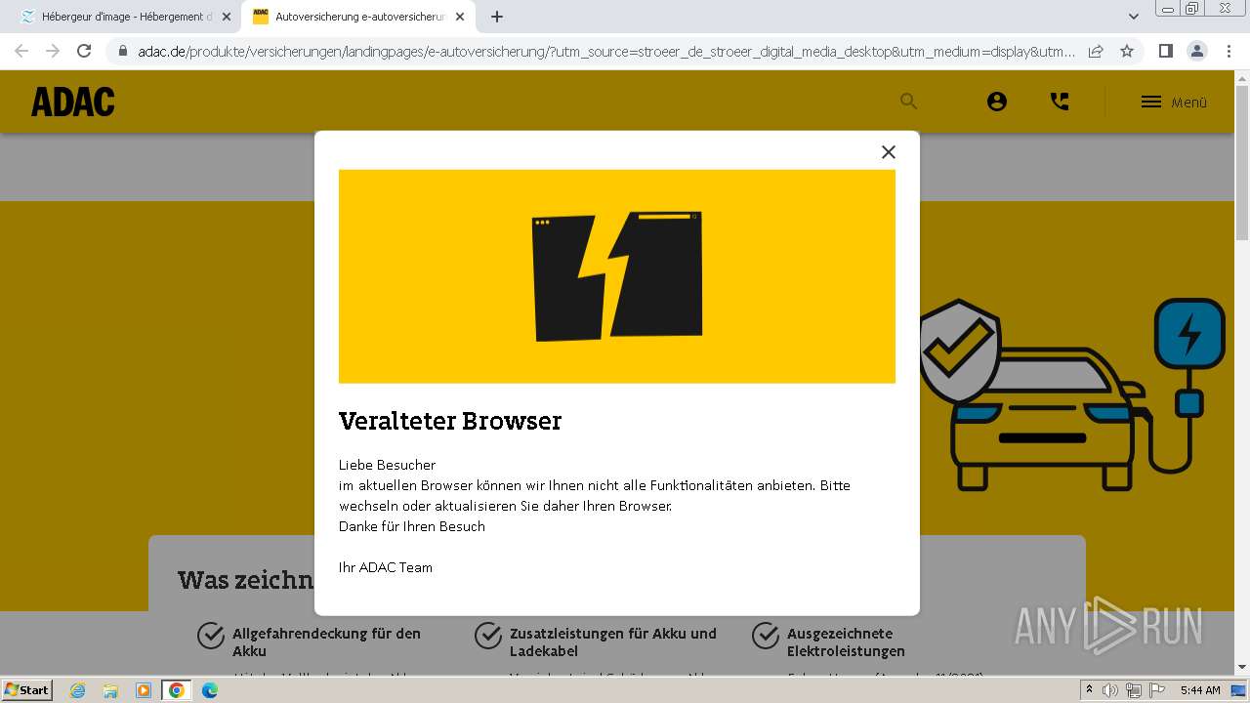This screenshot has width=1250, height=703.
Task: Click Allgefahrendeckung für den Akku text
Action: click(326, 641)
